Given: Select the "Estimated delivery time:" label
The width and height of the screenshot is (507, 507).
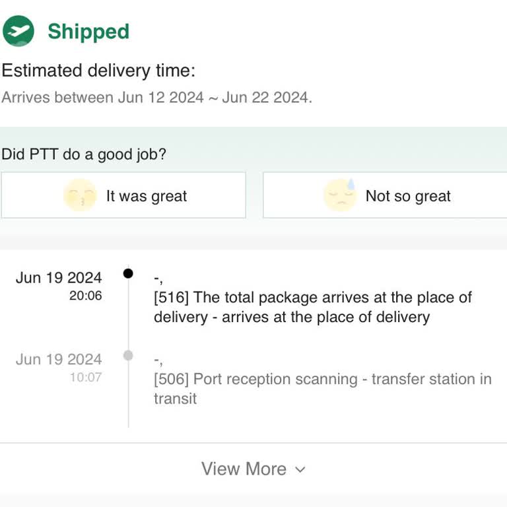Looking at the screenshot, I should pos(98,71).
